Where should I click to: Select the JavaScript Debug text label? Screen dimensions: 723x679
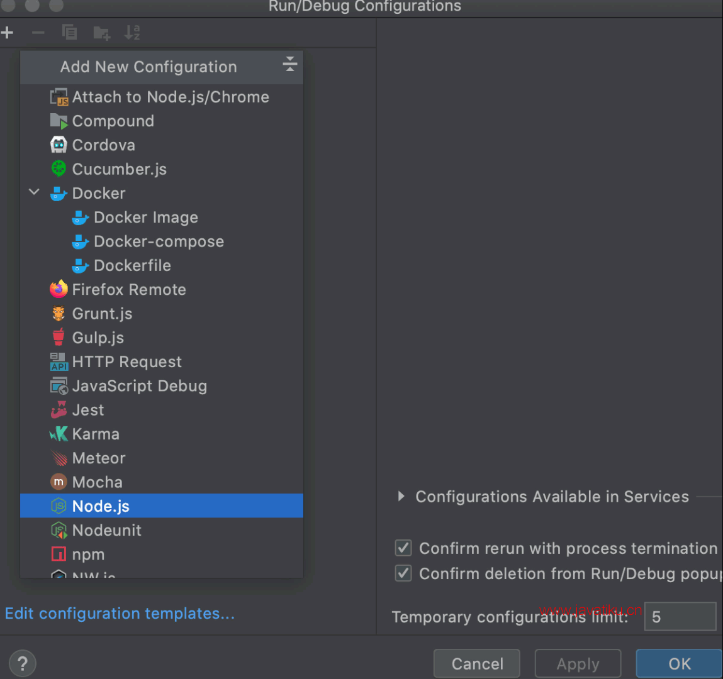tap(140, 386)
